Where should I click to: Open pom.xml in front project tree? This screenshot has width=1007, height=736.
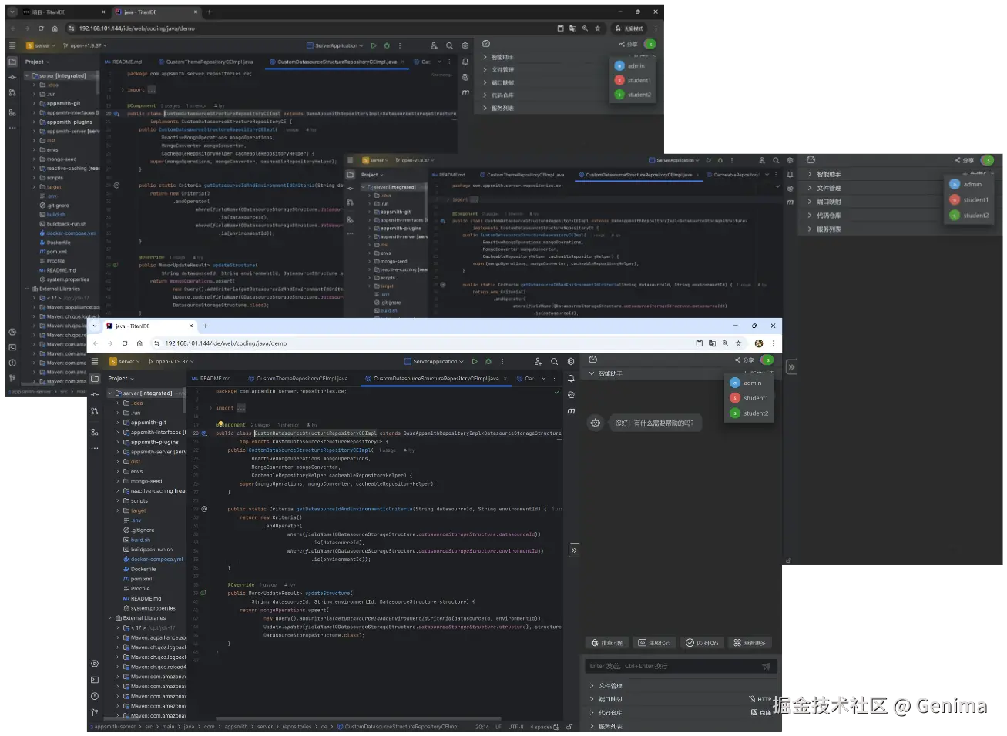coord(137,579)
